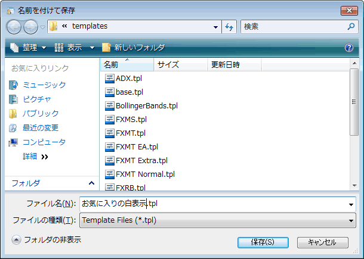Select the FXRB.tpl file
This screenshot has width=364, height=259.
pos(131,187)
